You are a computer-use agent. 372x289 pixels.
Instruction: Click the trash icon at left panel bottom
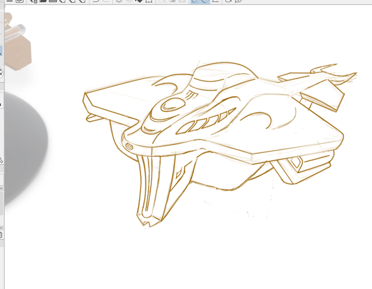coord(1,235)
